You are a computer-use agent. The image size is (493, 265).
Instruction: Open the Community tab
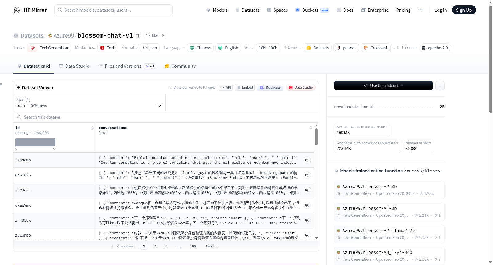pyautogui.click(x=180, y=66)
